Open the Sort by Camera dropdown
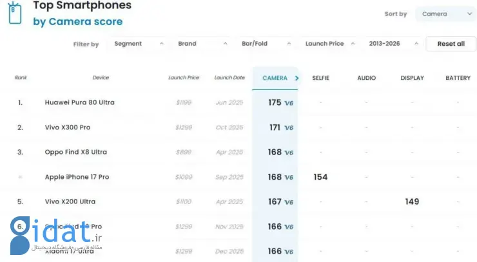Screen dimensions: 477x262 click(x=445, y=14)
